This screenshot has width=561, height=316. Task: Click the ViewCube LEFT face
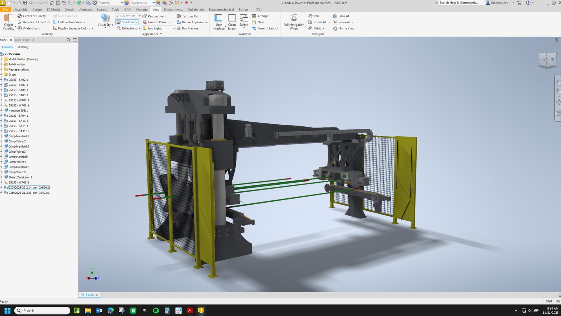click(x=552, y=60)
